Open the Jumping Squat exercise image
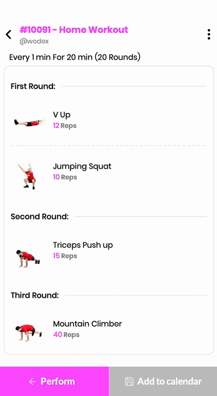The image size is (217, 396). pos(28,176)
